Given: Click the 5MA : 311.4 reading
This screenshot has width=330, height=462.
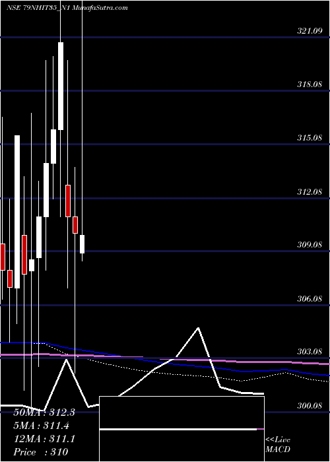Looking at the screenshot, I should pyautogui.click(x=42, y=426).
